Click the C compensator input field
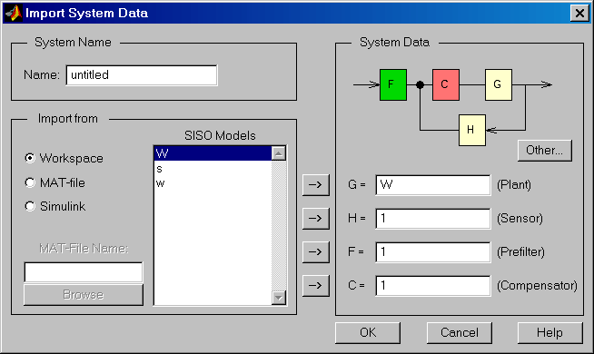Viewport: 594px width, 354px height. (x=433, y=286)
